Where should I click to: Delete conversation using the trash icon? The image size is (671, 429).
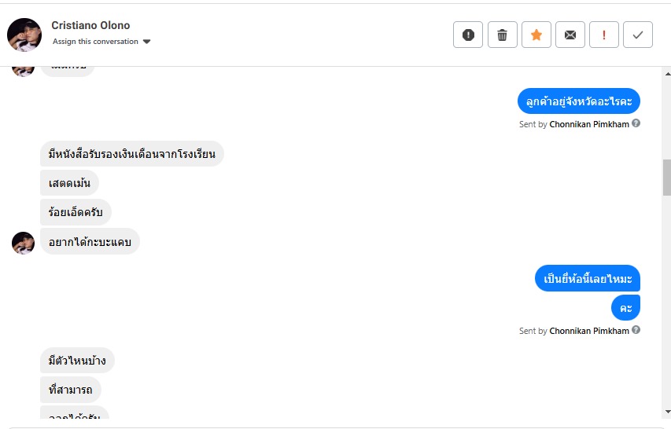pyautogui.click(x=502, y=35)
